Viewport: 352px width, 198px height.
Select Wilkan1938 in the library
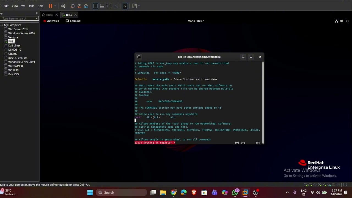point(15,66)
